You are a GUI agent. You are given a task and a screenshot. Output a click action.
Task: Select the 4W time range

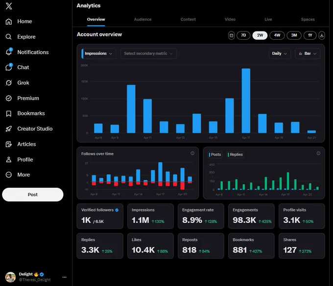coord(277,35)
